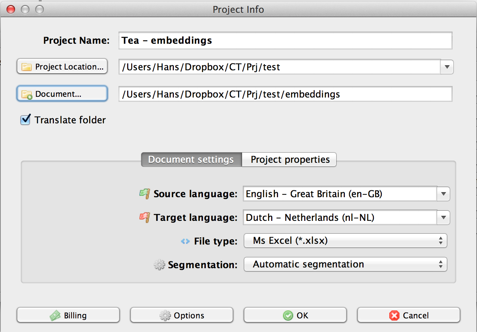The width and height of the screenshot is (477, 332).
Task: Click the Document browse button
Action: (62, 94)
